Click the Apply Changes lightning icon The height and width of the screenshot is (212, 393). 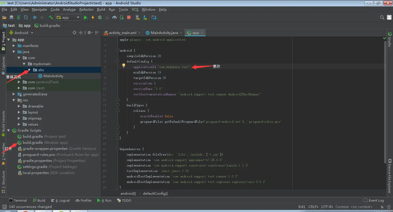click(x=93, y=18)
